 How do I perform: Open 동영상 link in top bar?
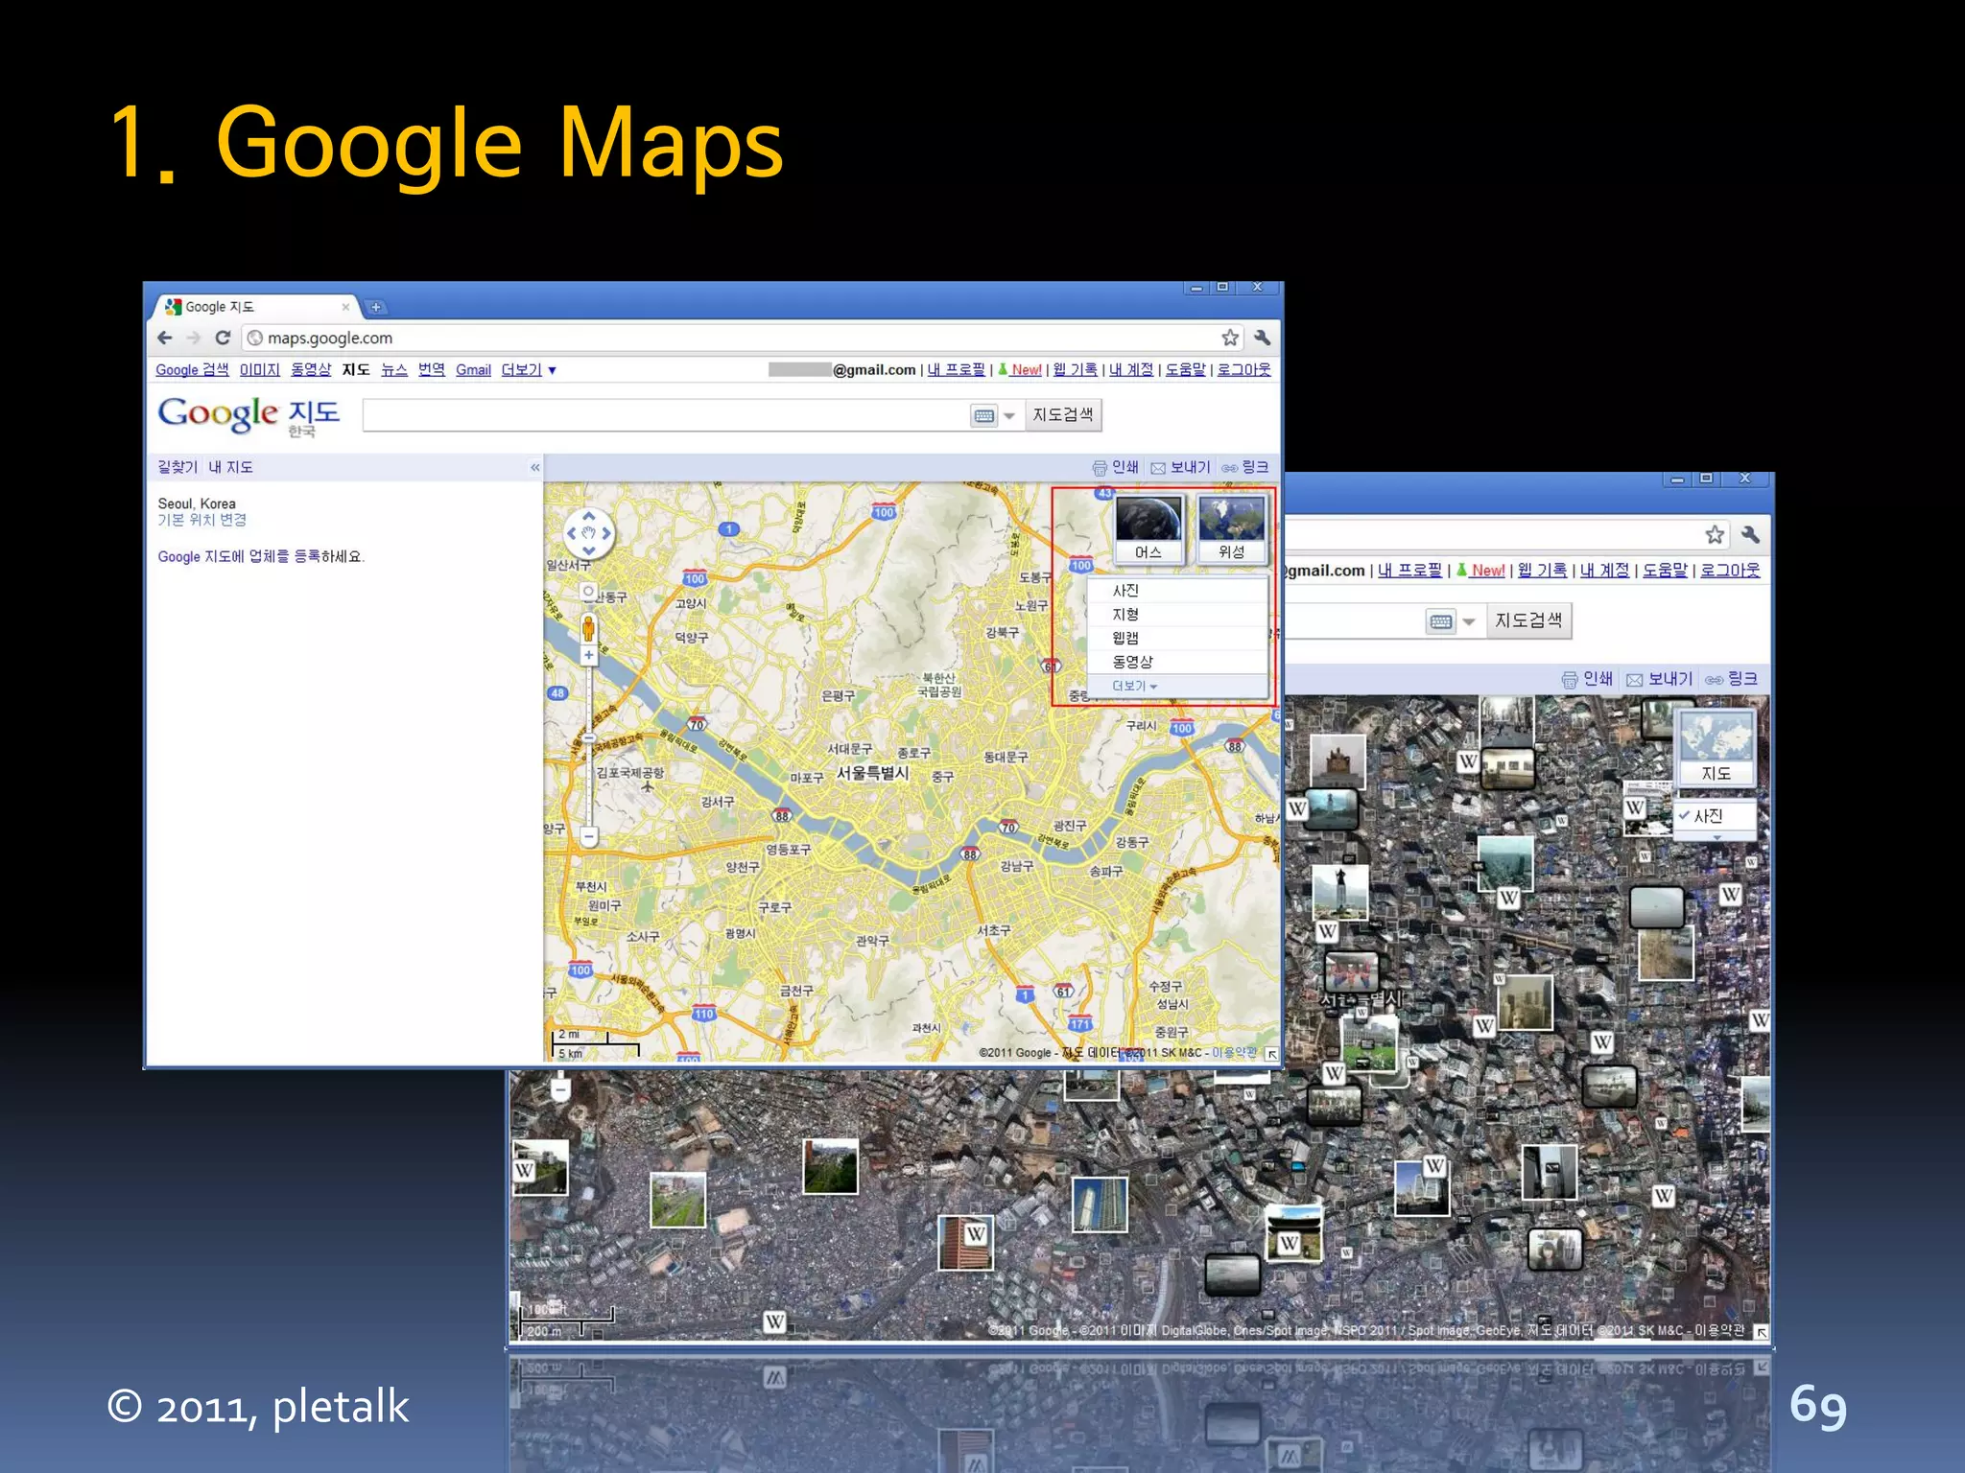pyautogui.click(x=311, y=370)
